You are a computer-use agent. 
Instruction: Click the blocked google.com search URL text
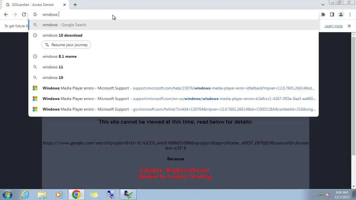click(175, 146)
